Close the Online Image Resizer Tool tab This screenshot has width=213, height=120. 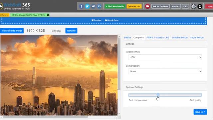click(48, 15)
